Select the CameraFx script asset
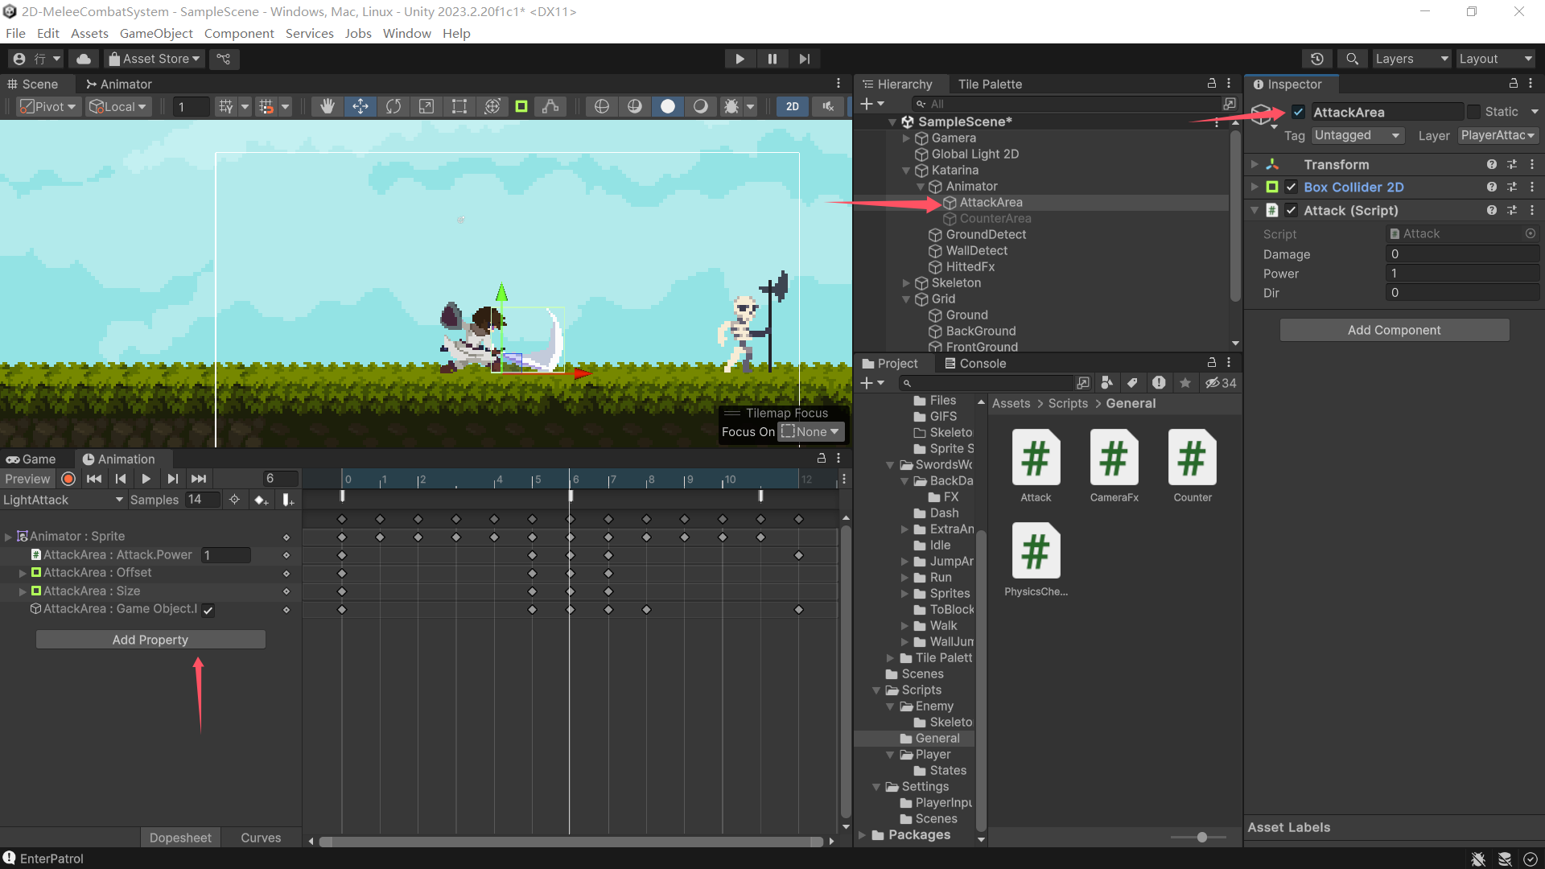This screenshot has height=869, width=1545. tap(1114, 466)
